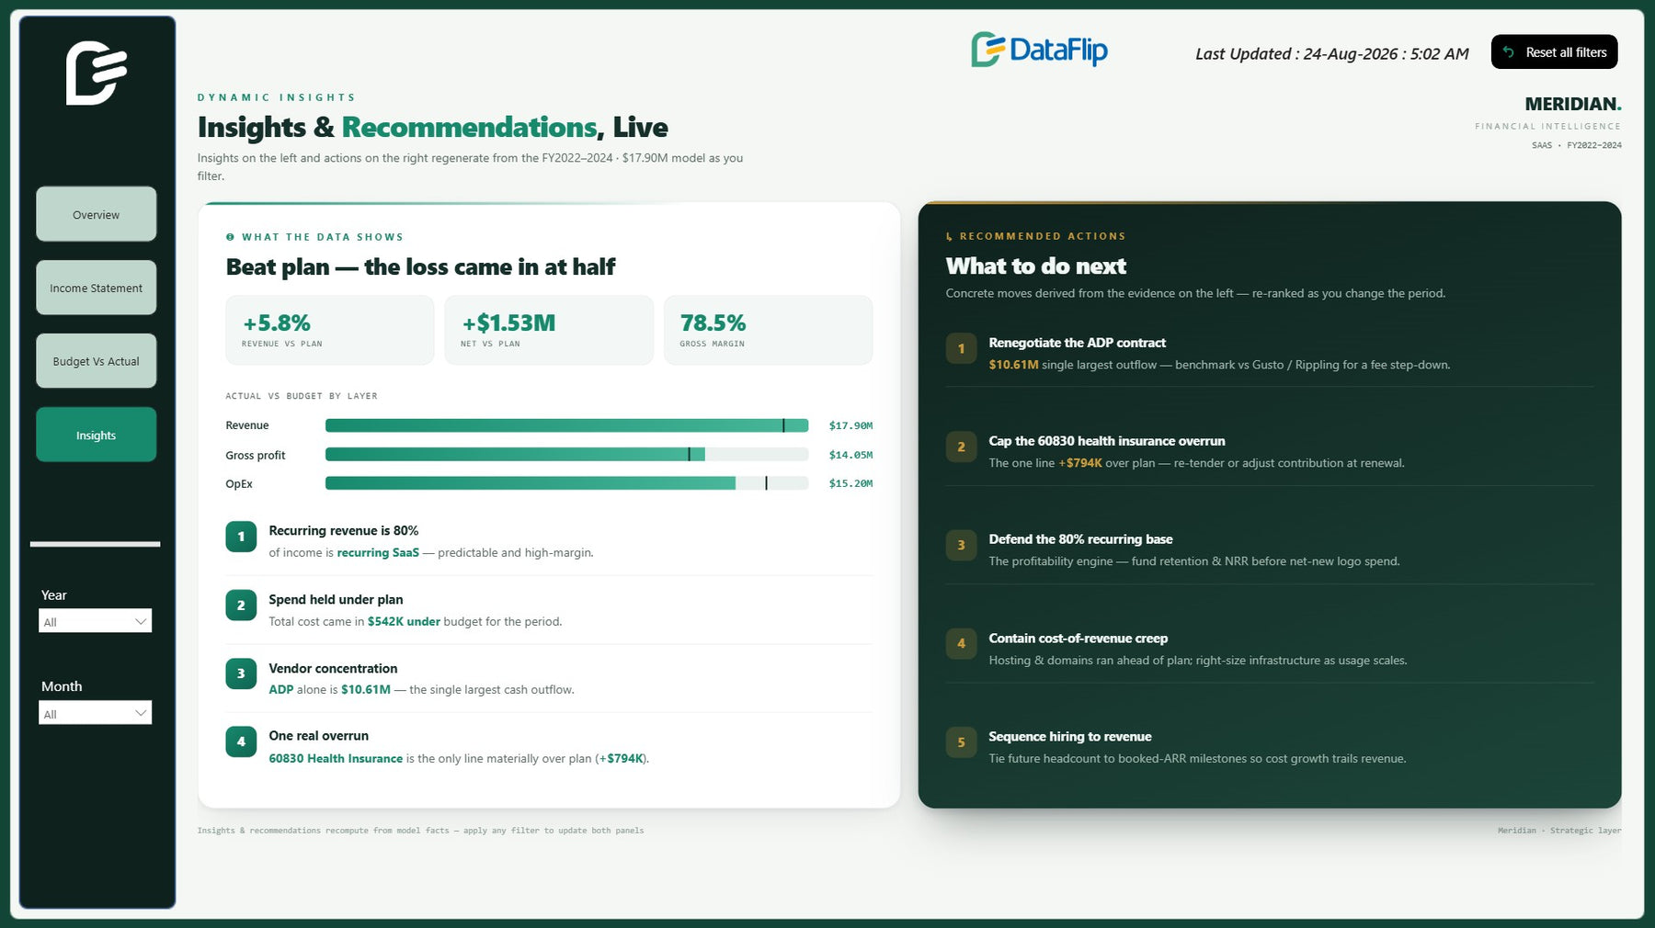Open the Year filter dropdown

click(x=96, y=621)
